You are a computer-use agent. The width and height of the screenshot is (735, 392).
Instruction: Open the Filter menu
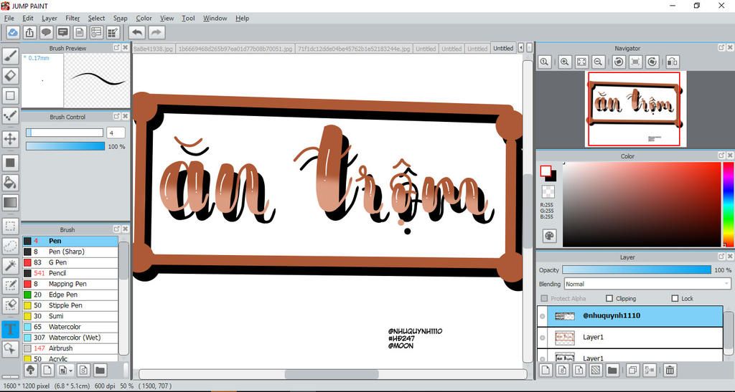[x=72, y=18]
